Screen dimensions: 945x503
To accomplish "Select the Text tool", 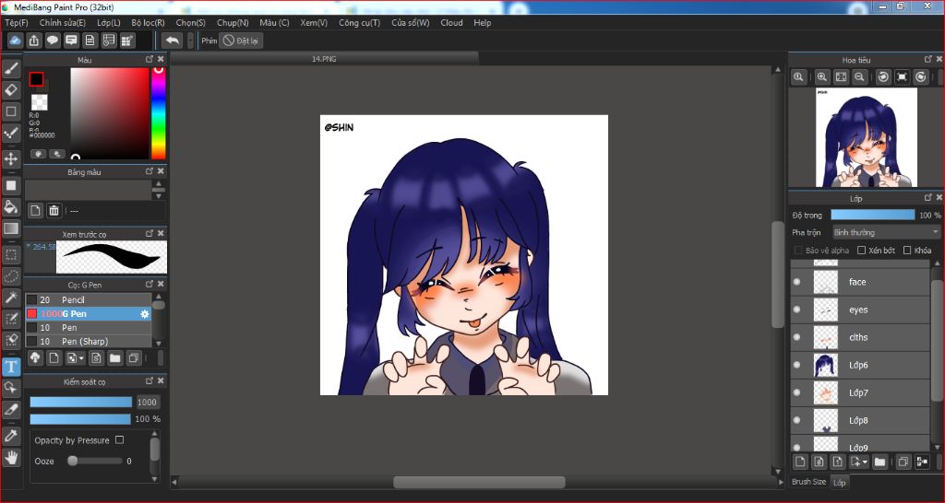I will tap(11, 367).
